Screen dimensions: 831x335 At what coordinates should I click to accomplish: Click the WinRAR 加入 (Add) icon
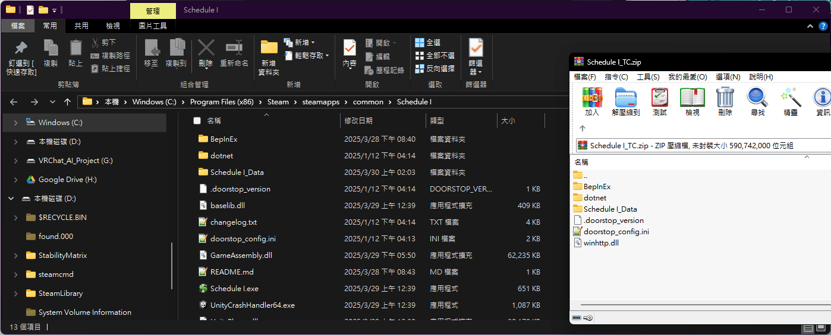point(591,97)
